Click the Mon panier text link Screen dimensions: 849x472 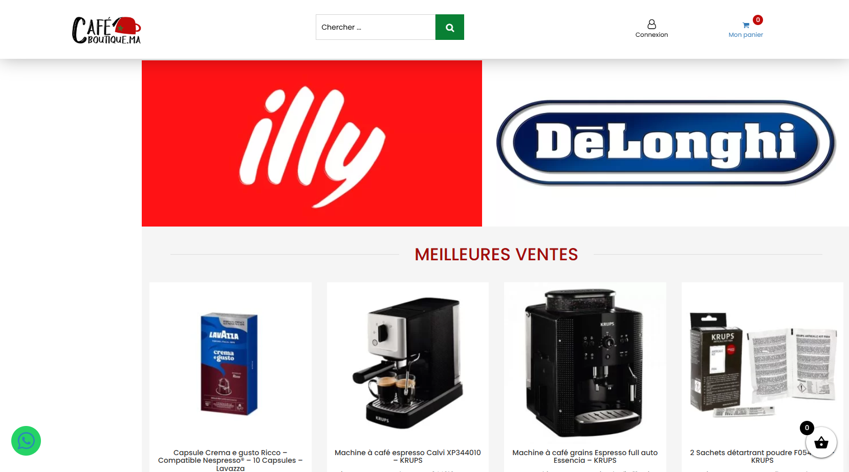(x=746, y=35)
